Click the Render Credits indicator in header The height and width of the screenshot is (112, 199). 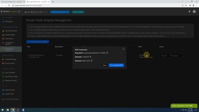[x=39, y=12]
